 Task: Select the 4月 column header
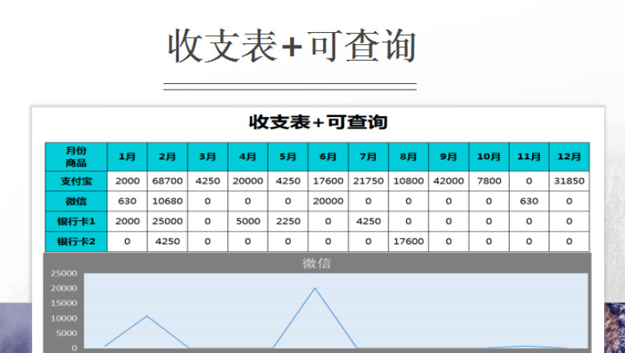click(x=248, y=157)
